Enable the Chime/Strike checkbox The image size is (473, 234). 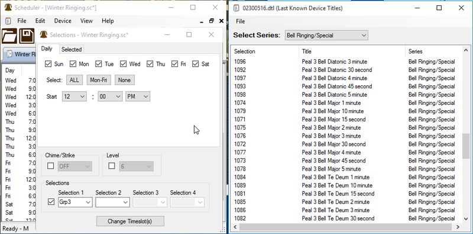pyautogui.click(x=51, y=166)
